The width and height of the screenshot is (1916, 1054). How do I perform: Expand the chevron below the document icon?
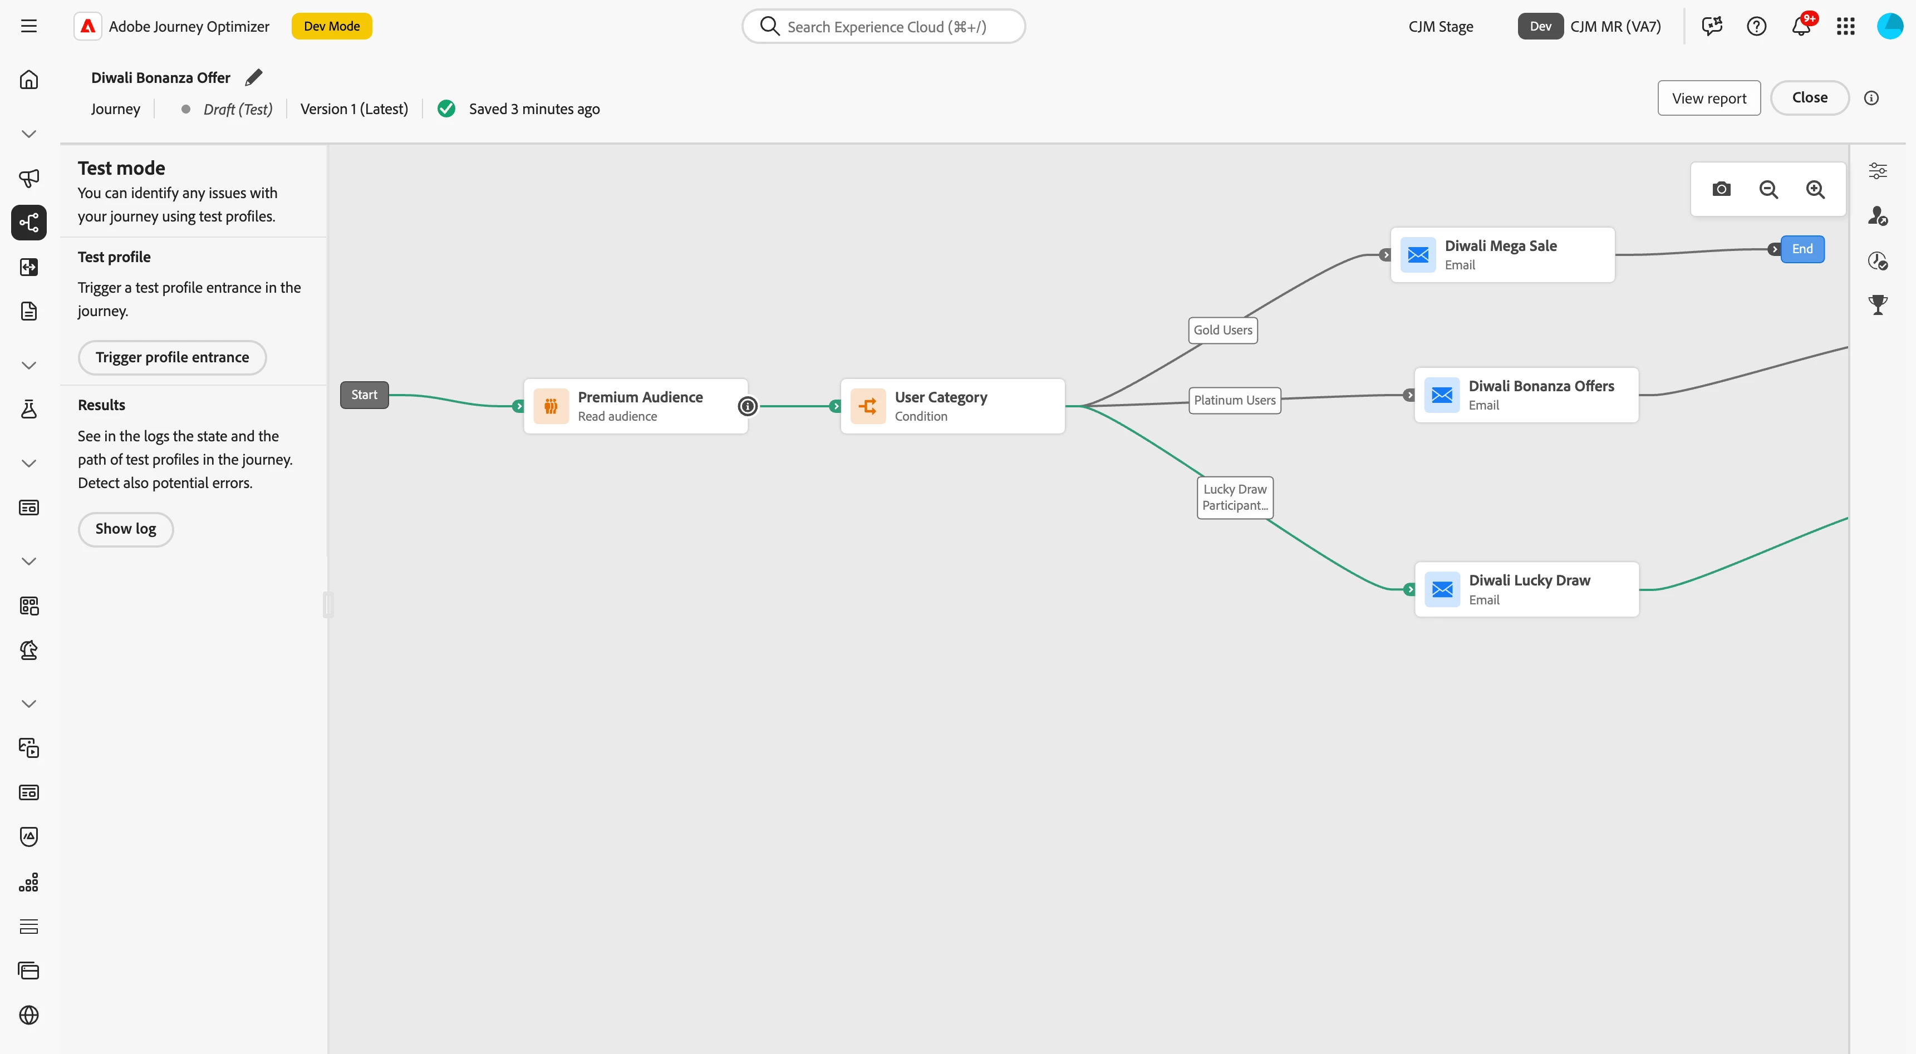(x=29, y=365)
